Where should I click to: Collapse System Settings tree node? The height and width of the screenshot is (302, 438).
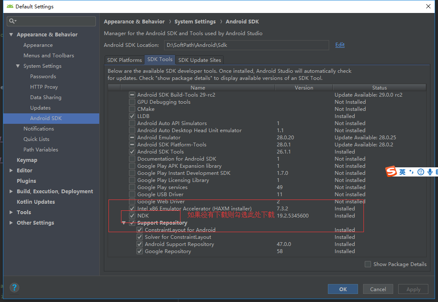pyautogui.click(x=18, y=66)
